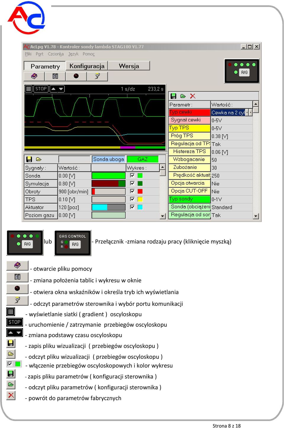
Task: Decrease oscilloscope time base down arrow
Action: (x=61, y=89)
